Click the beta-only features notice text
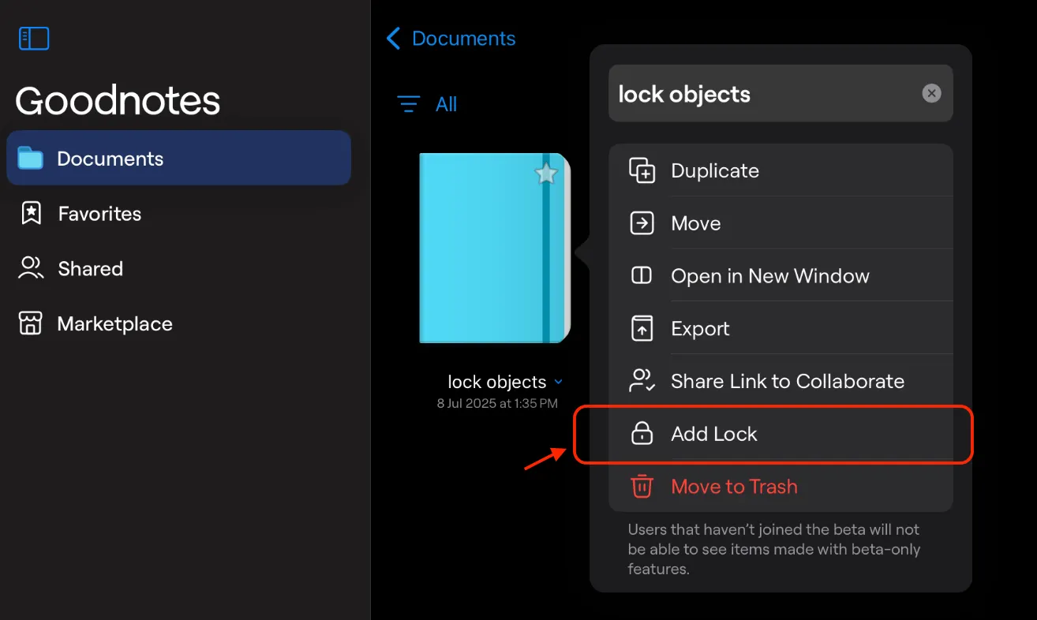Image resolution: width=1037 pixels, height=620 pixels. pyautogui.click(x=774, y=549)
